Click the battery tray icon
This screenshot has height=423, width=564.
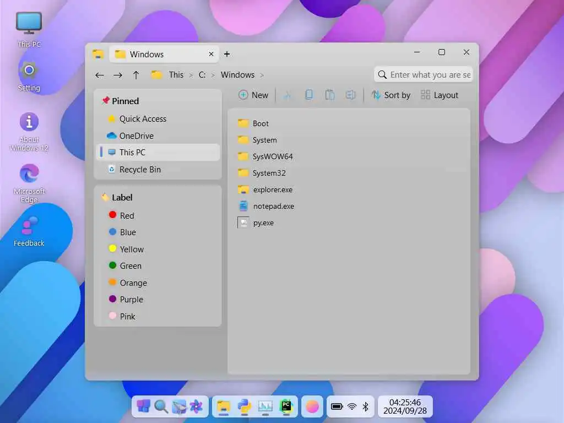337,406
